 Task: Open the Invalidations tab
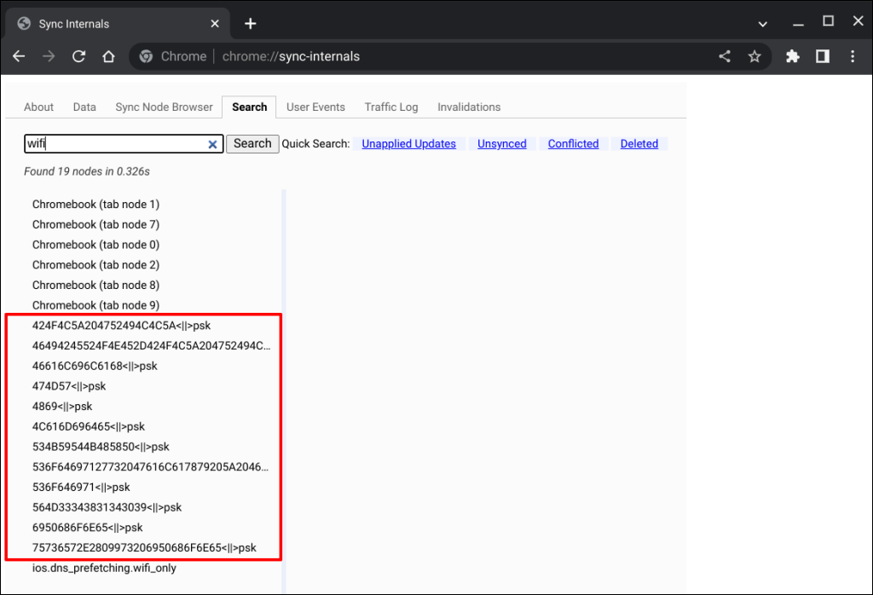[x=469, y=107]
